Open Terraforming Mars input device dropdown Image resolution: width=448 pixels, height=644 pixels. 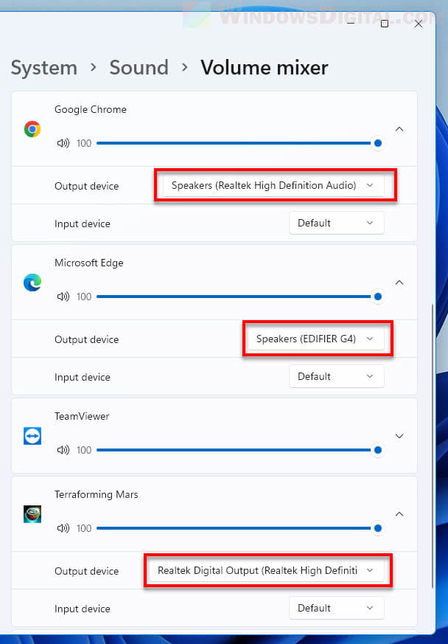click(x=337, y=608)
